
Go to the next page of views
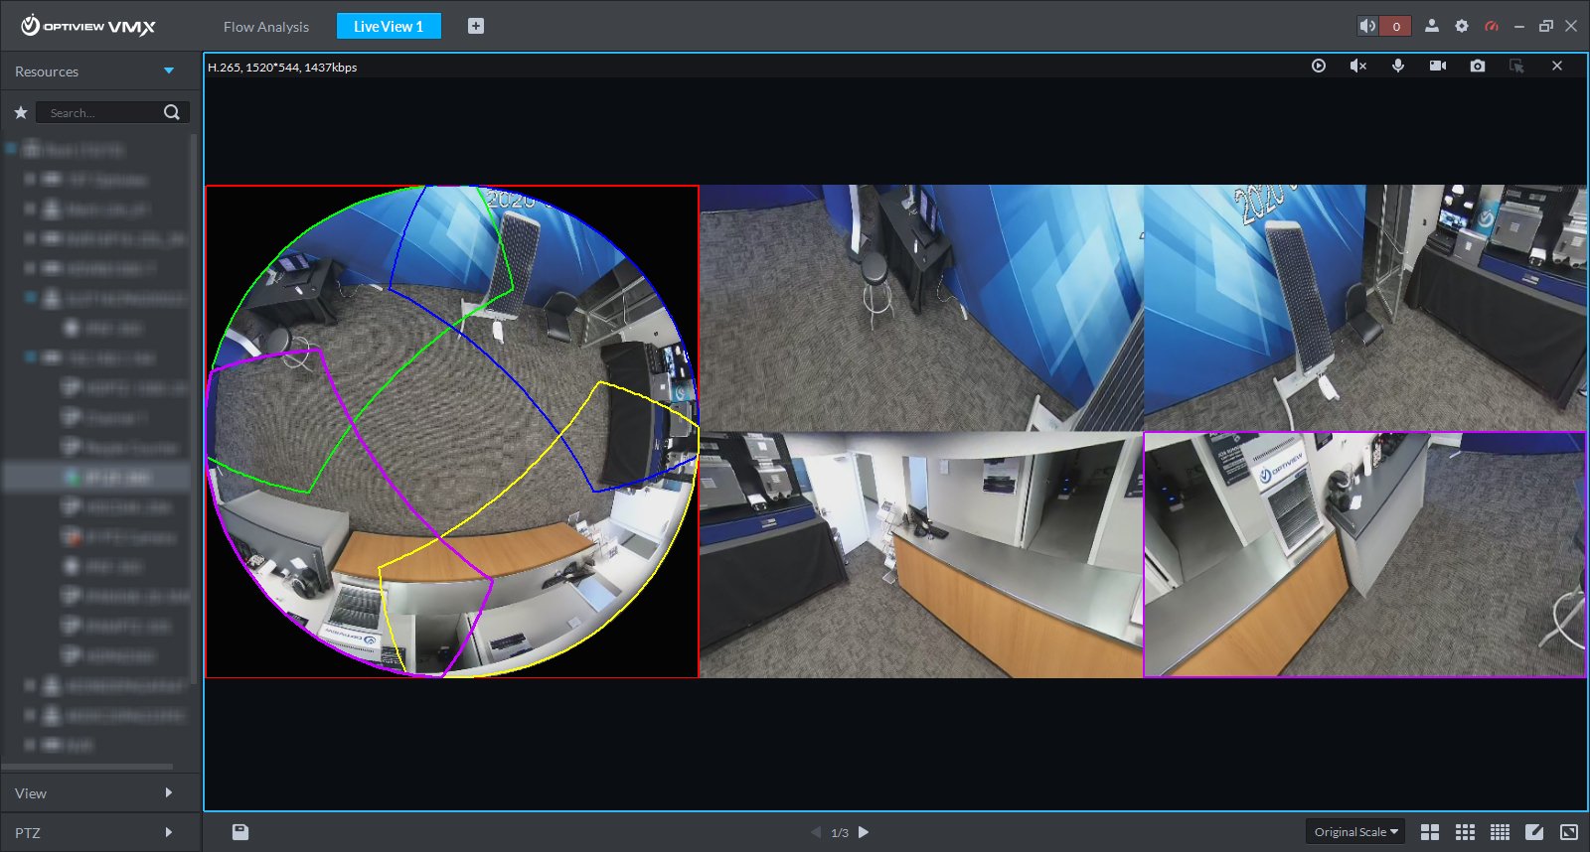[x=864, y=832]
